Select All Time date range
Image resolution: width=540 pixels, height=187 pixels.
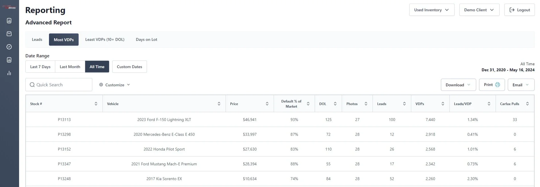(97, 67)
